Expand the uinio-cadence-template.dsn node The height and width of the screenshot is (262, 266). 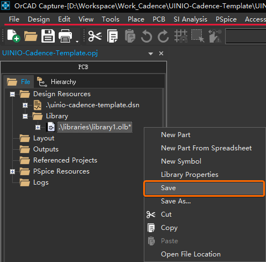click(25, 106)
